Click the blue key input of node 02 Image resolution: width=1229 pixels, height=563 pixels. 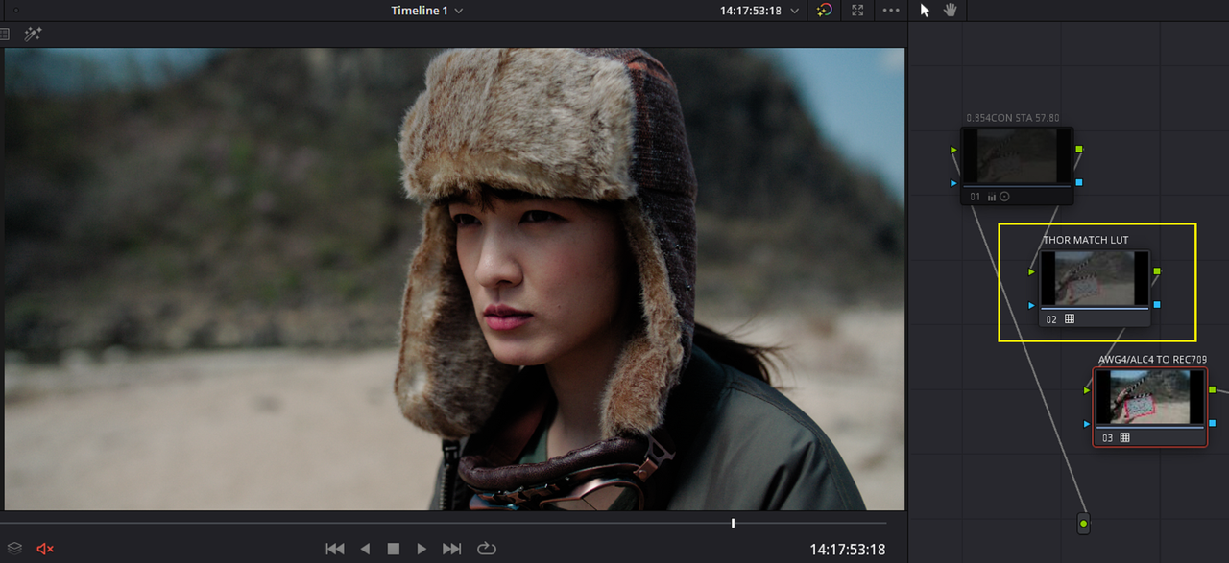tap(1032, 305)
